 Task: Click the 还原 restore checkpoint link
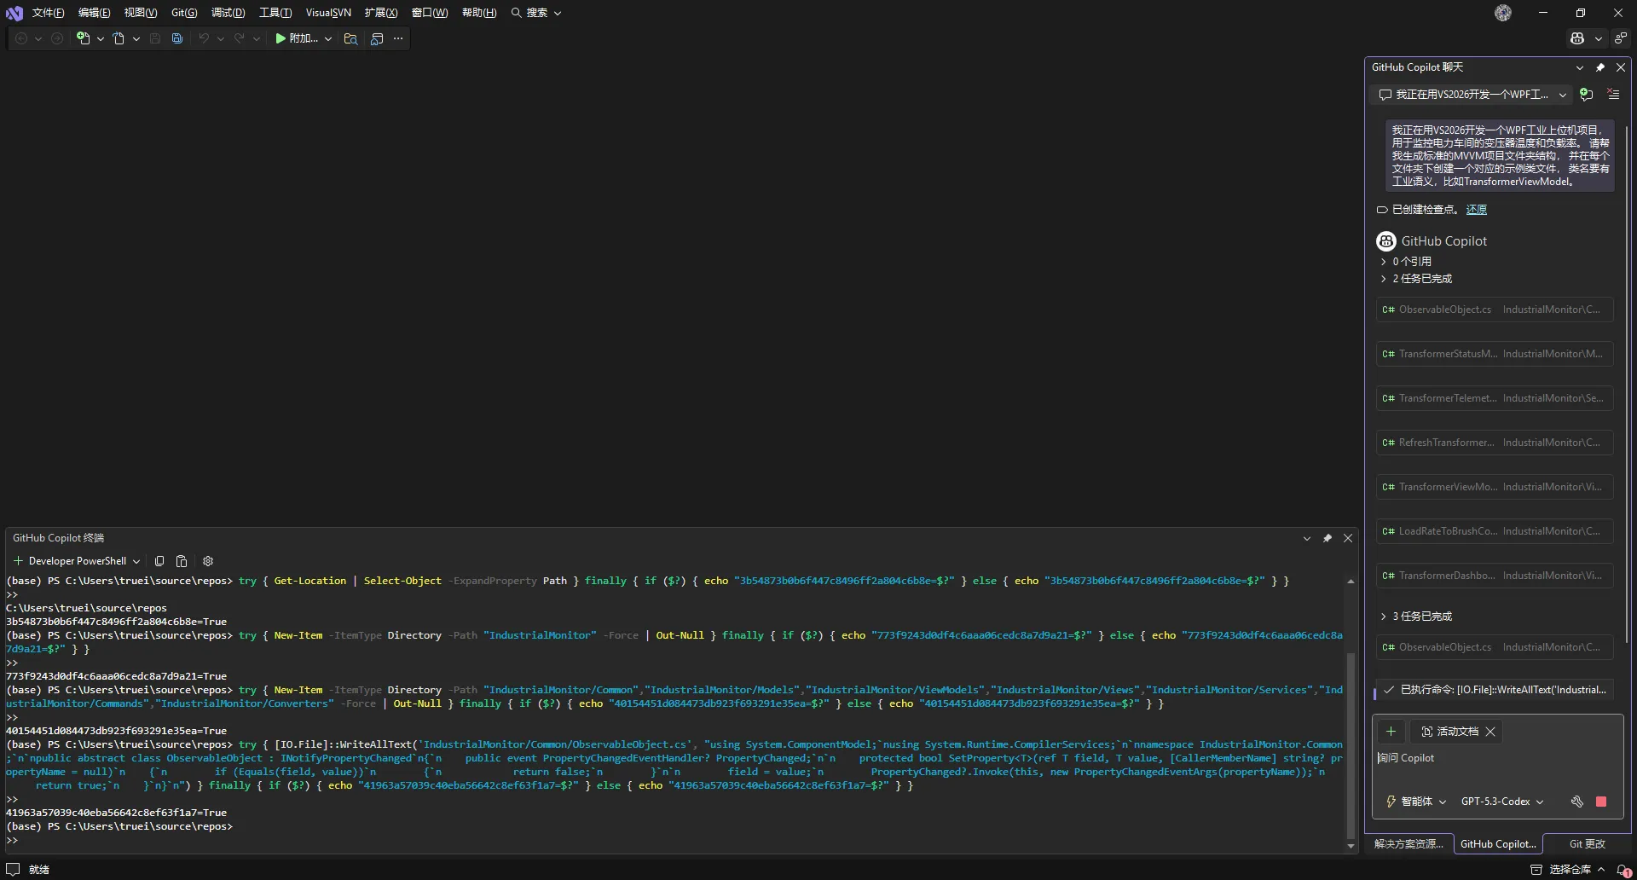coord(1476,210)
